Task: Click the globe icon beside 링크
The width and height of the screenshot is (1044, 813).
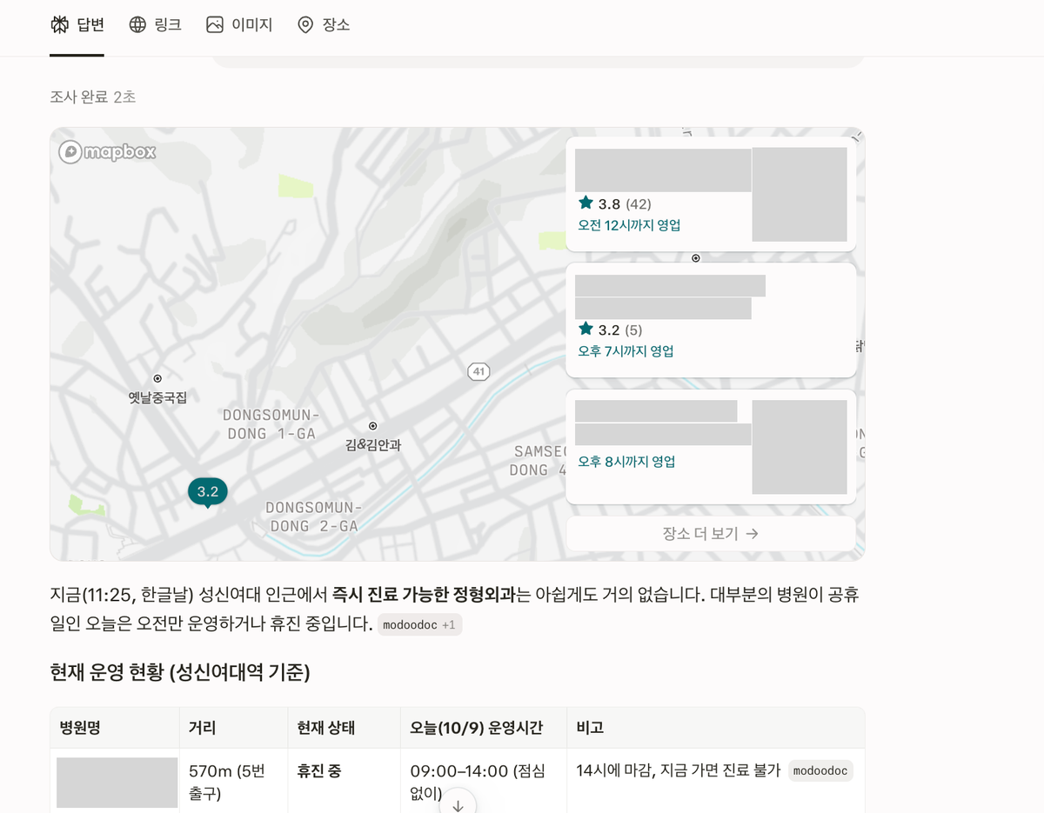Action: [x=137, y=24]
